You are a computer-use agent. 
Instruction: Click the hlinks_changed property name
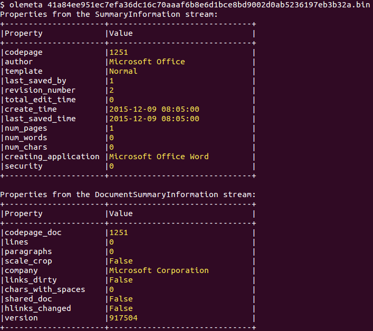pos(38,308)
